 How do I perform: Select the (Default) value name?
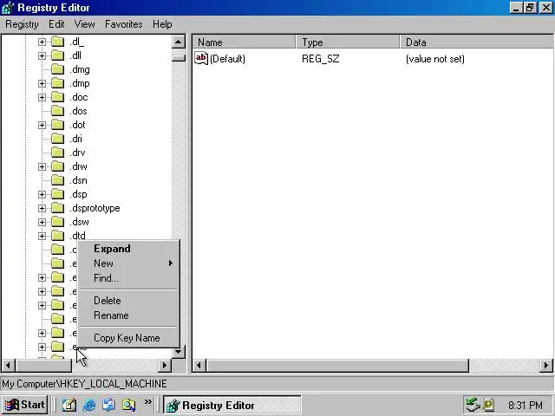click(x=227, y=59)
